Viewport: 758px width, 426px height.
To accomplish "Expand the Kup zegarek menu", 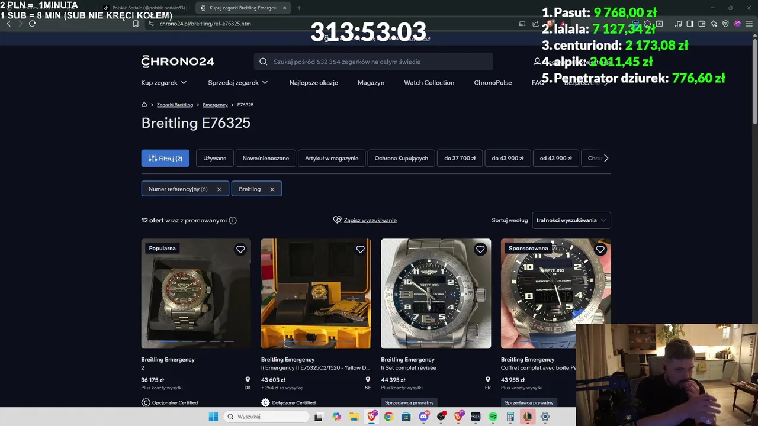I will (164, 83).
